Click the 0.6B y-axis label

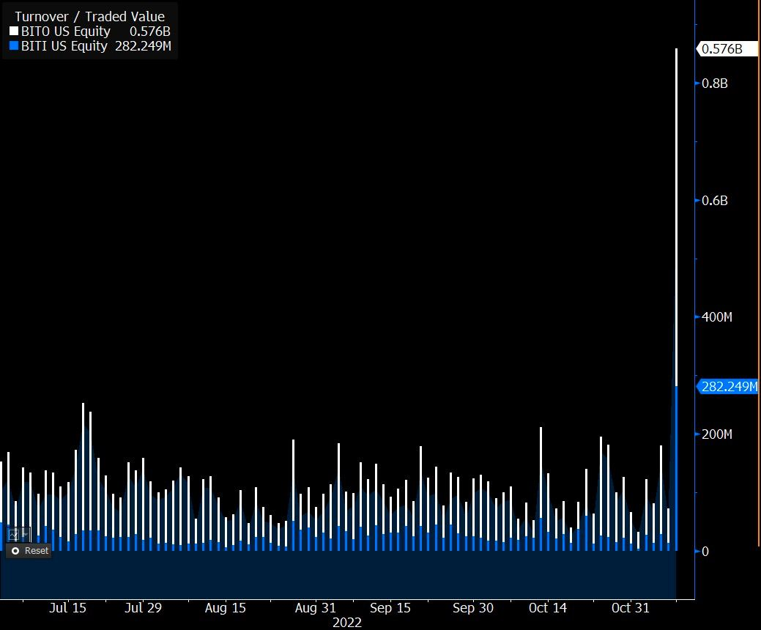714,201
